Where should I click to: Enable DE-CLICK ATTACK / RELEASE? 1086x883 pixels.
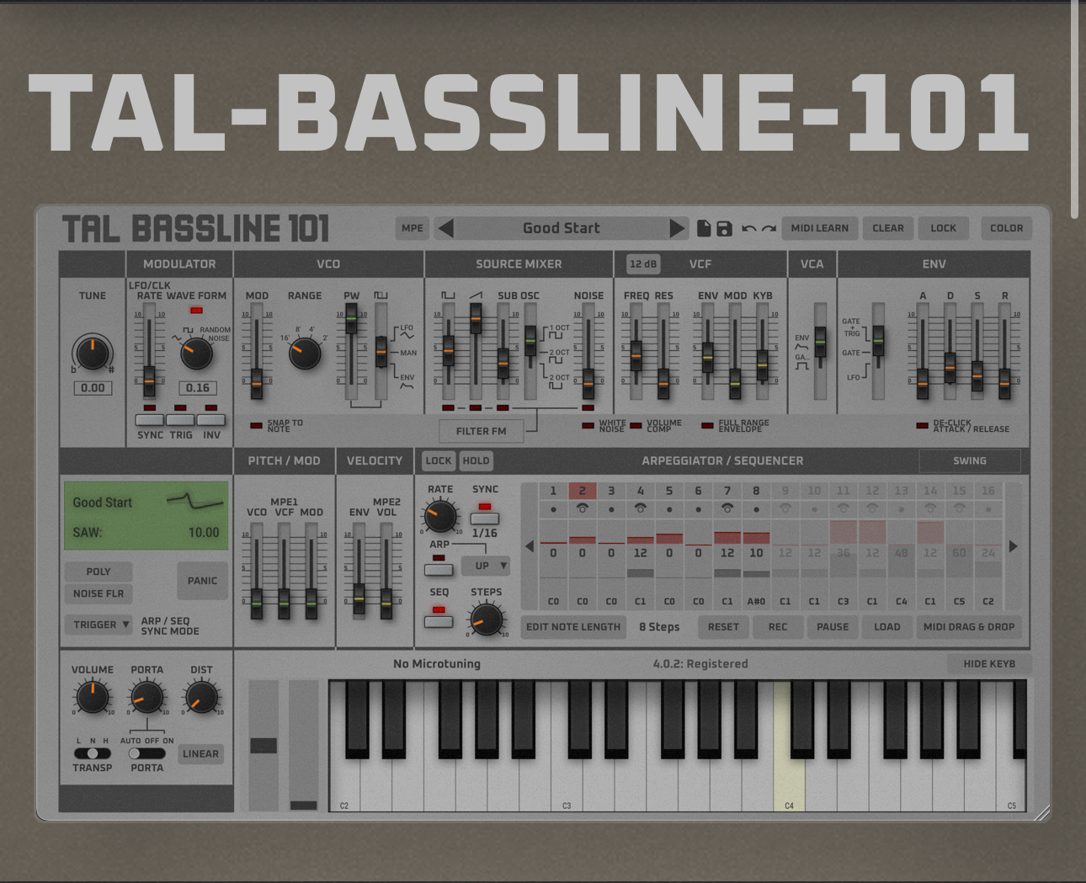[922, 426]
